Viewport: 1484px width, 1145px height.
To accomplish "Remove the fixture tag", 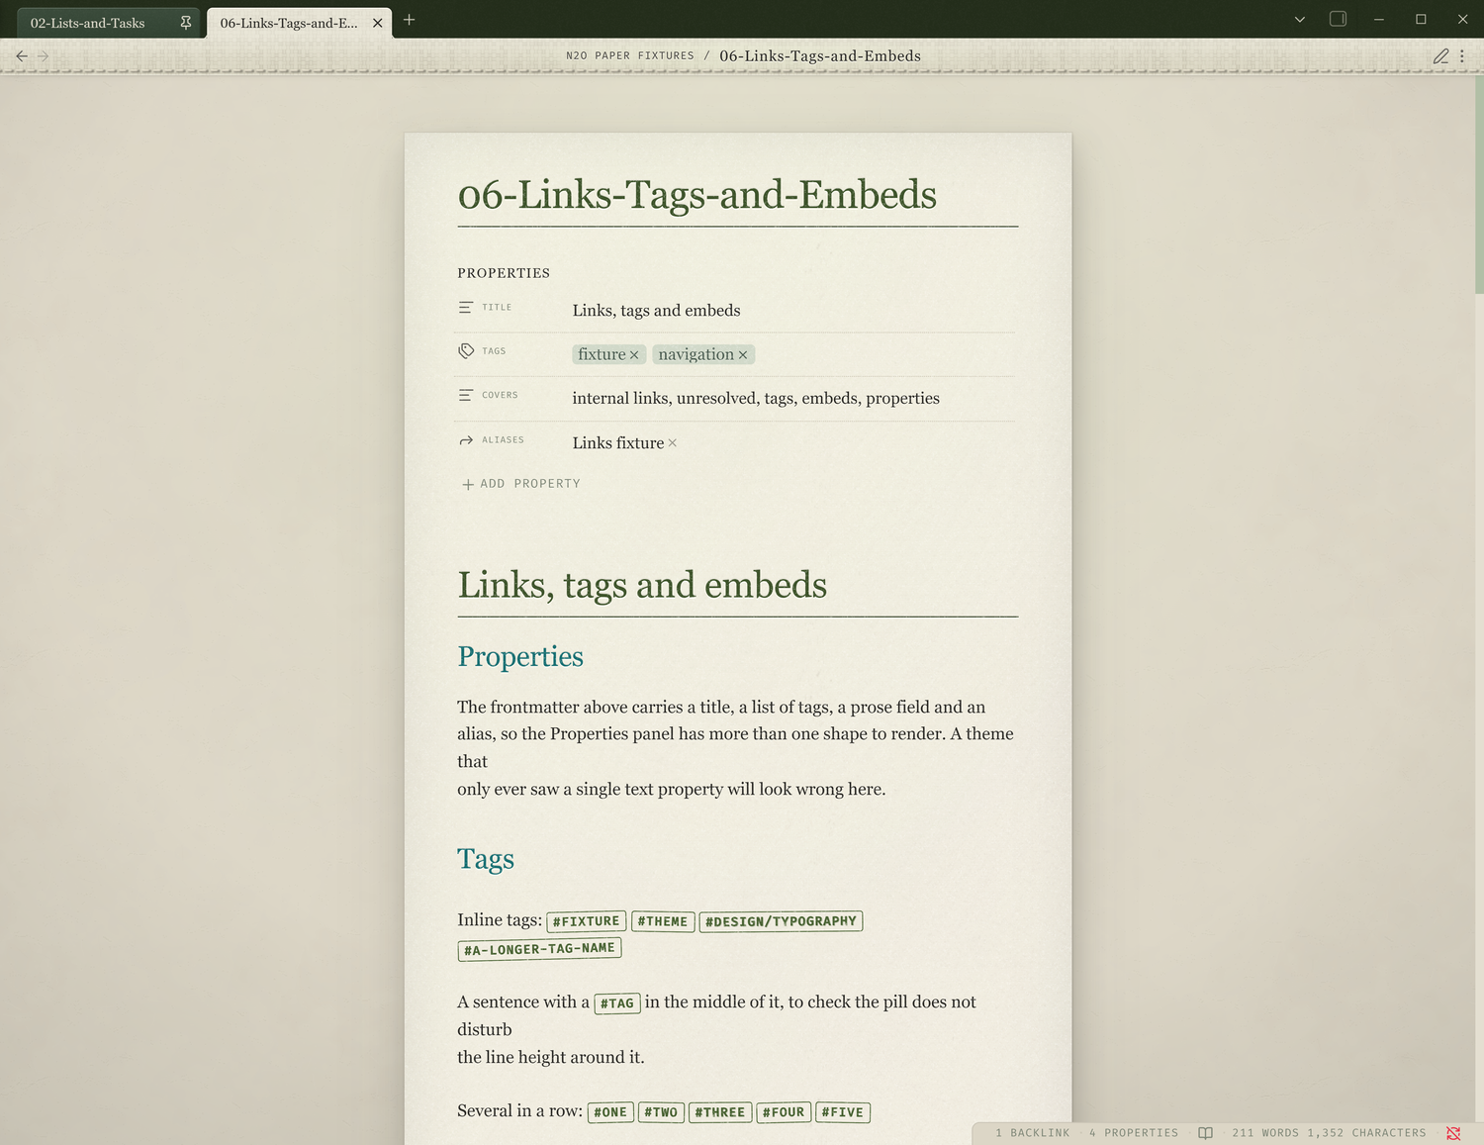I will coord(634,355).
